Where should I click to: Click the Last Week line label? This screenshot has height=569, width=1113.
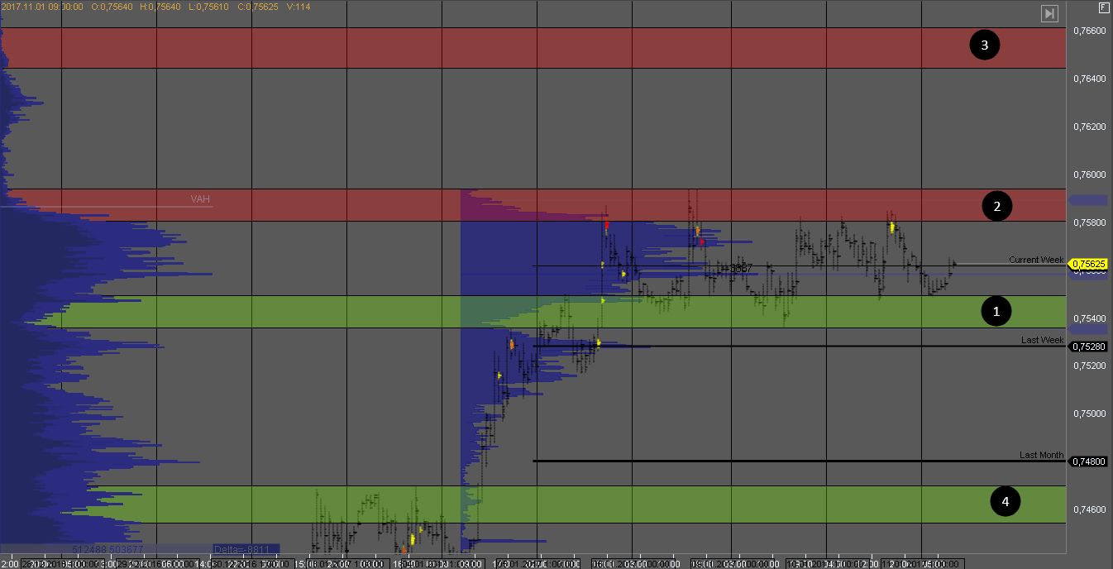[1041, 340]
